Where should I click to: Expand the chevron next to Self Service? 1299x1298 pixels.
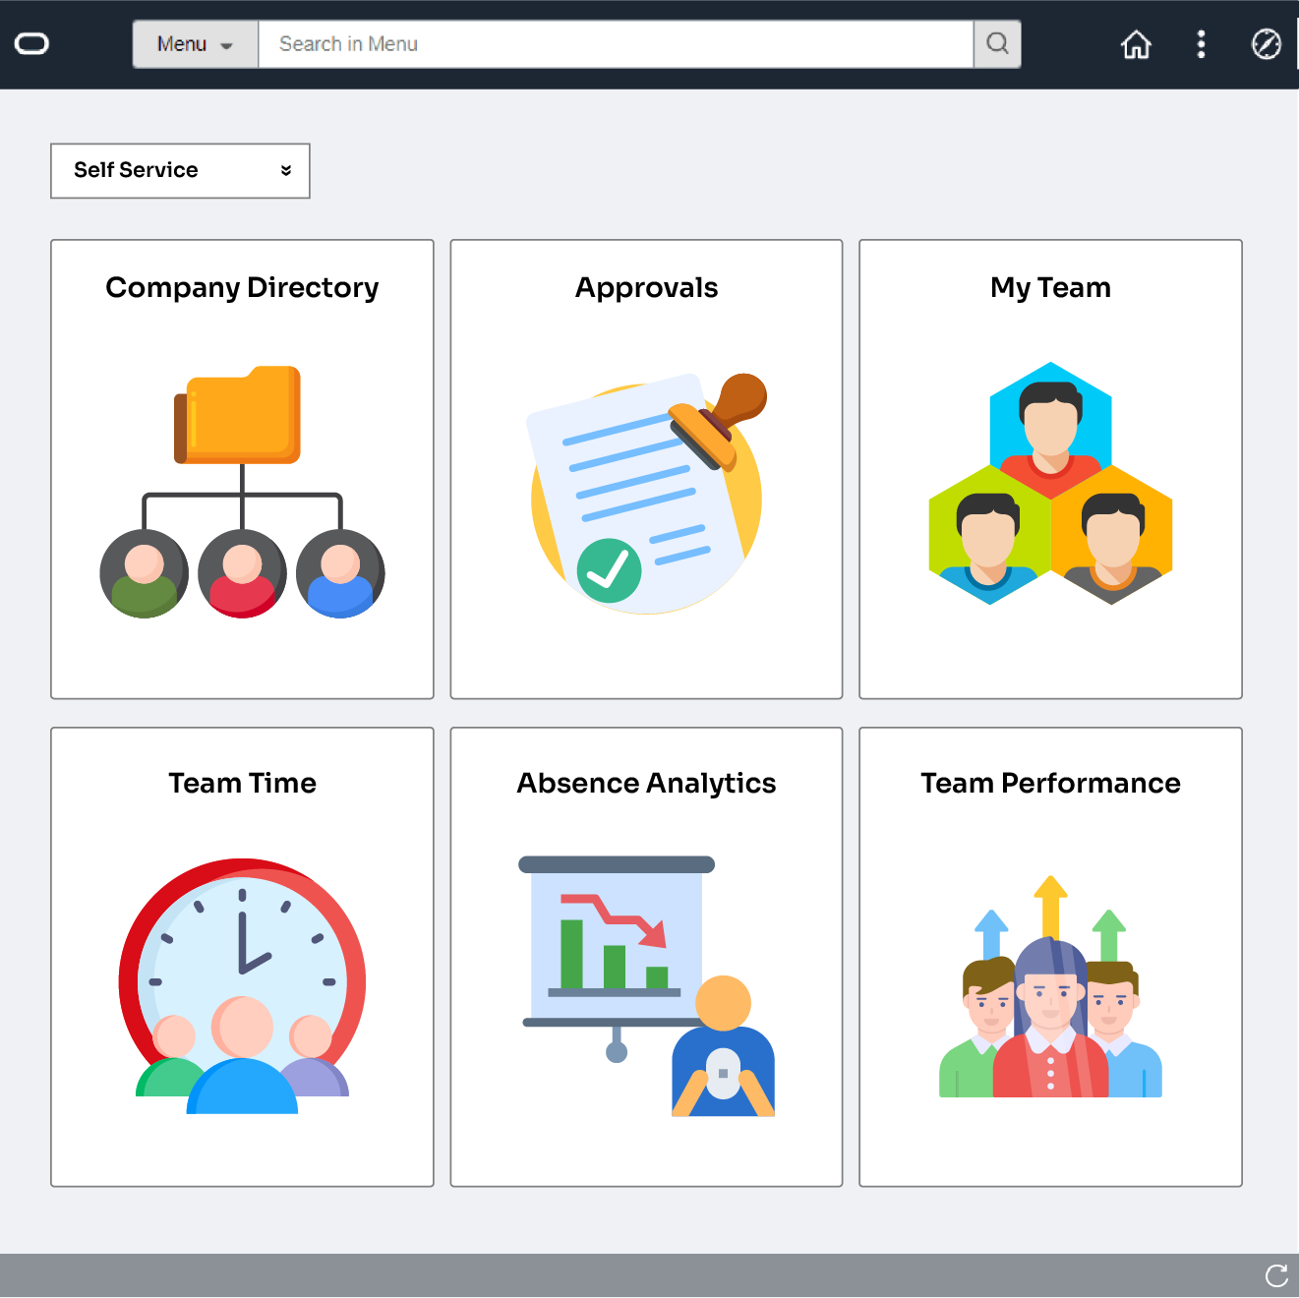click(x=286, y=170)
